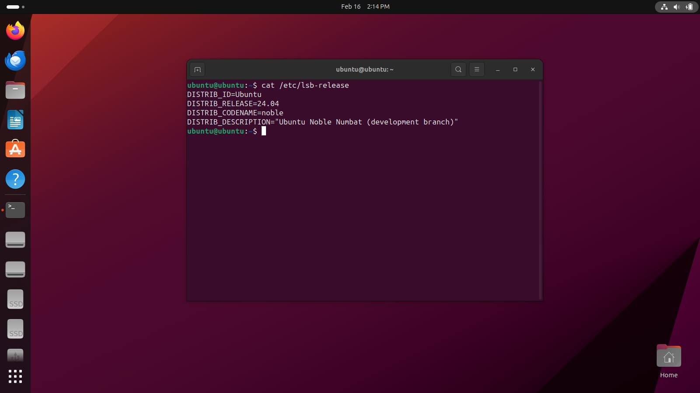Click the terminal title ubuntu@ubuntu: ~
Screen dimensions: 700x393
coord(364,69)
